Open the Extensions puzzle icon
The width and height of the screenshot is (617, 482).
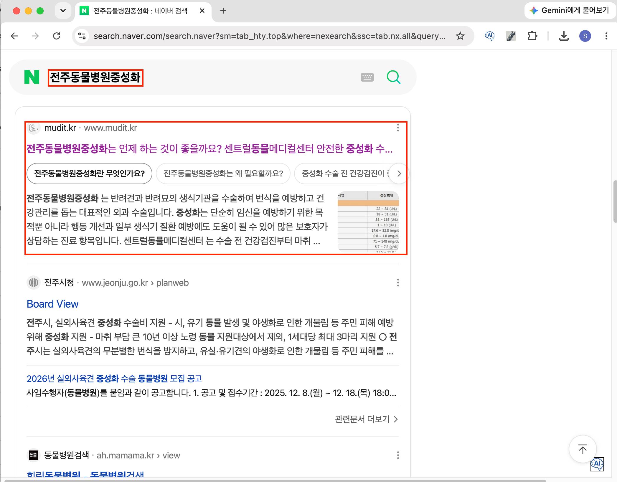click(532, 36)
